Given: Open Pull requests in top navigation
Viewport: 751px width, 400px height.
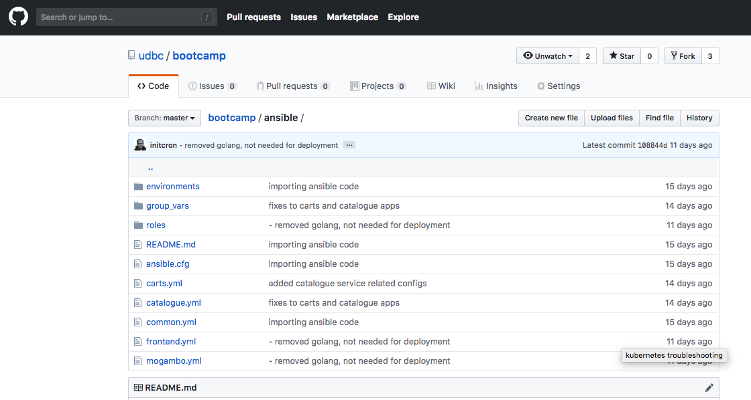Looking at the screenshot, I should point(254,17).
